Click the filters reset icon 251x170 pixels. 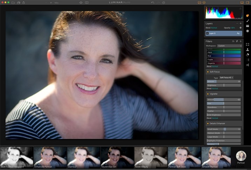(237, 41)
